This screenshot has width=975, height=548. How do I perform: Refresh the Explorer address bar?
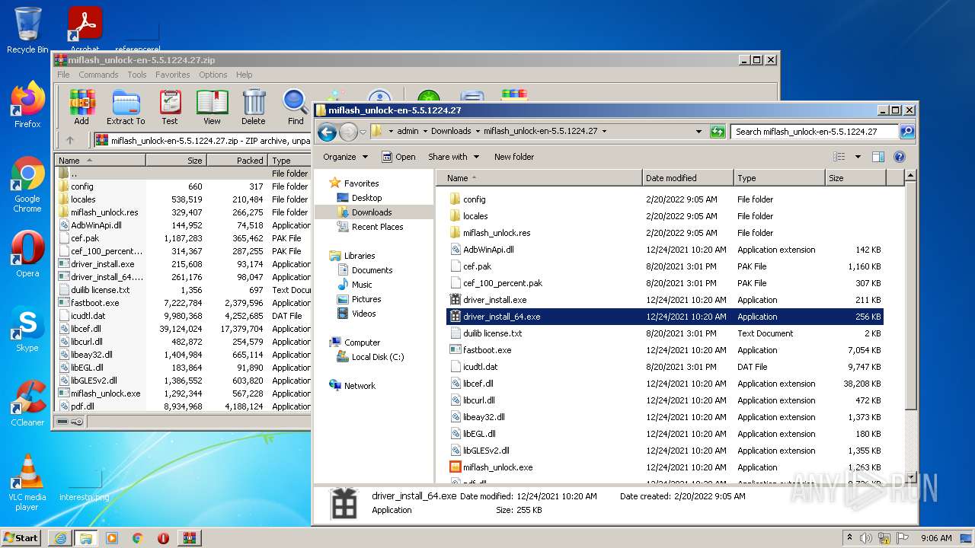click(x=718, y=132)
